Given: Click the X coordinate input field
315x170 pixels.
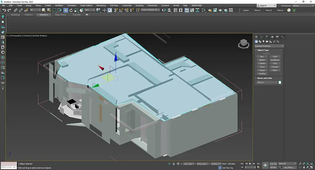Looking at the screenshot, I should (188, 164).
